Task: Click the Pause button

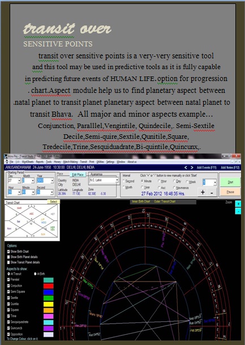Action: tap(230, 192)
